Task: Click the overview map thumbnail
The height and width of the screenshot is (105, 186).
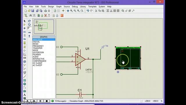Action: pos(44,27)
